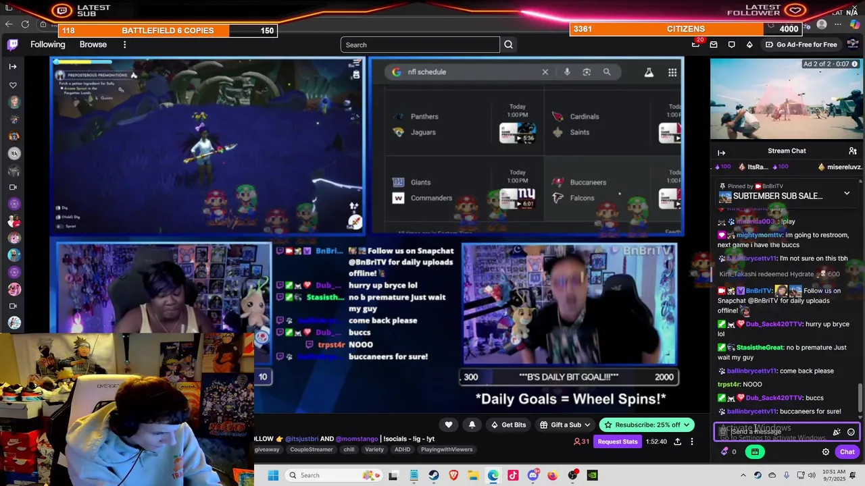Open the more options menu beside Browse
This screenshot has width=865, height=486.
(x=124, y=45)
